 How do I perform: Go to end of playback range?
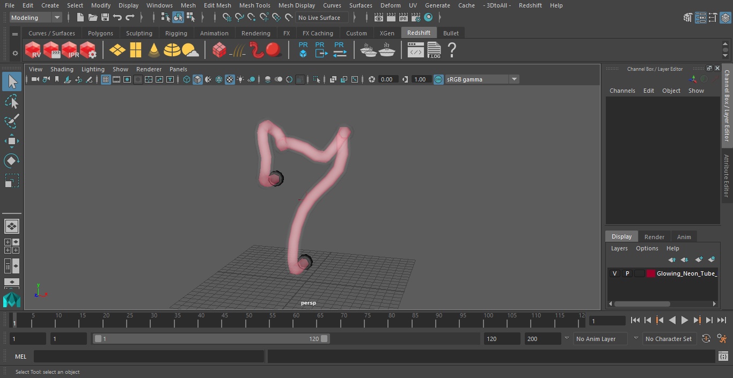click(x=722, y=320)
